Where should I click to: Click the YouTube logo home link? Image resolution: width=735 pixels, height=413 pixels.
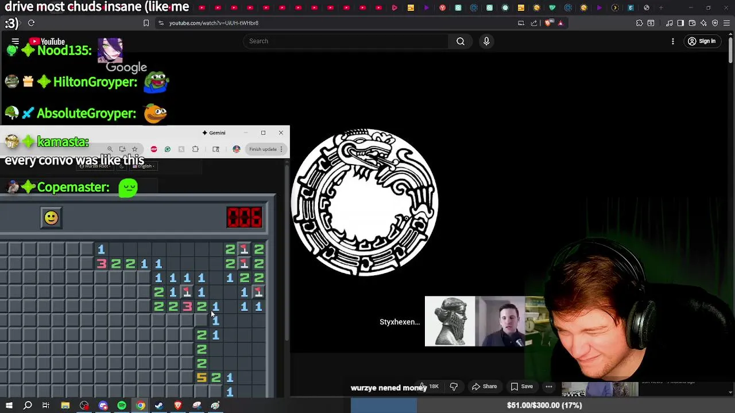pos(47,41)
